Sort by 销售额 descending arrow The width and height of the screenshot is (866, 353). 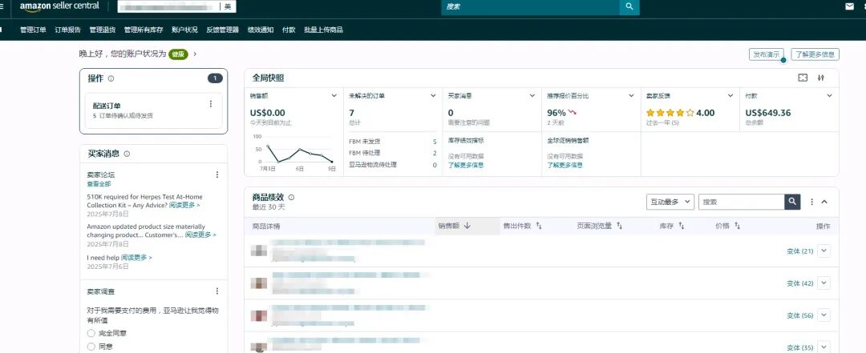pos(467,226)
